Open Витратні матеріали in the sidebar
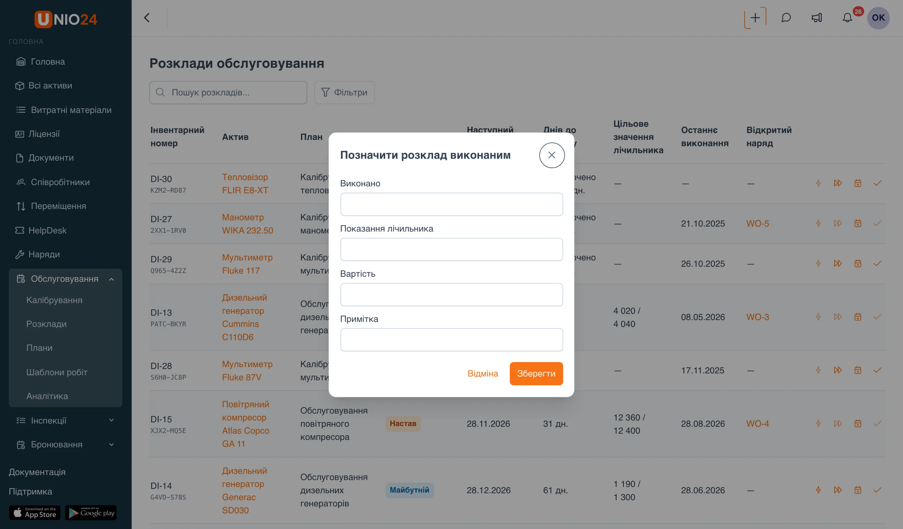This screenshot has width=903, height=529. (x=65, y=110)
